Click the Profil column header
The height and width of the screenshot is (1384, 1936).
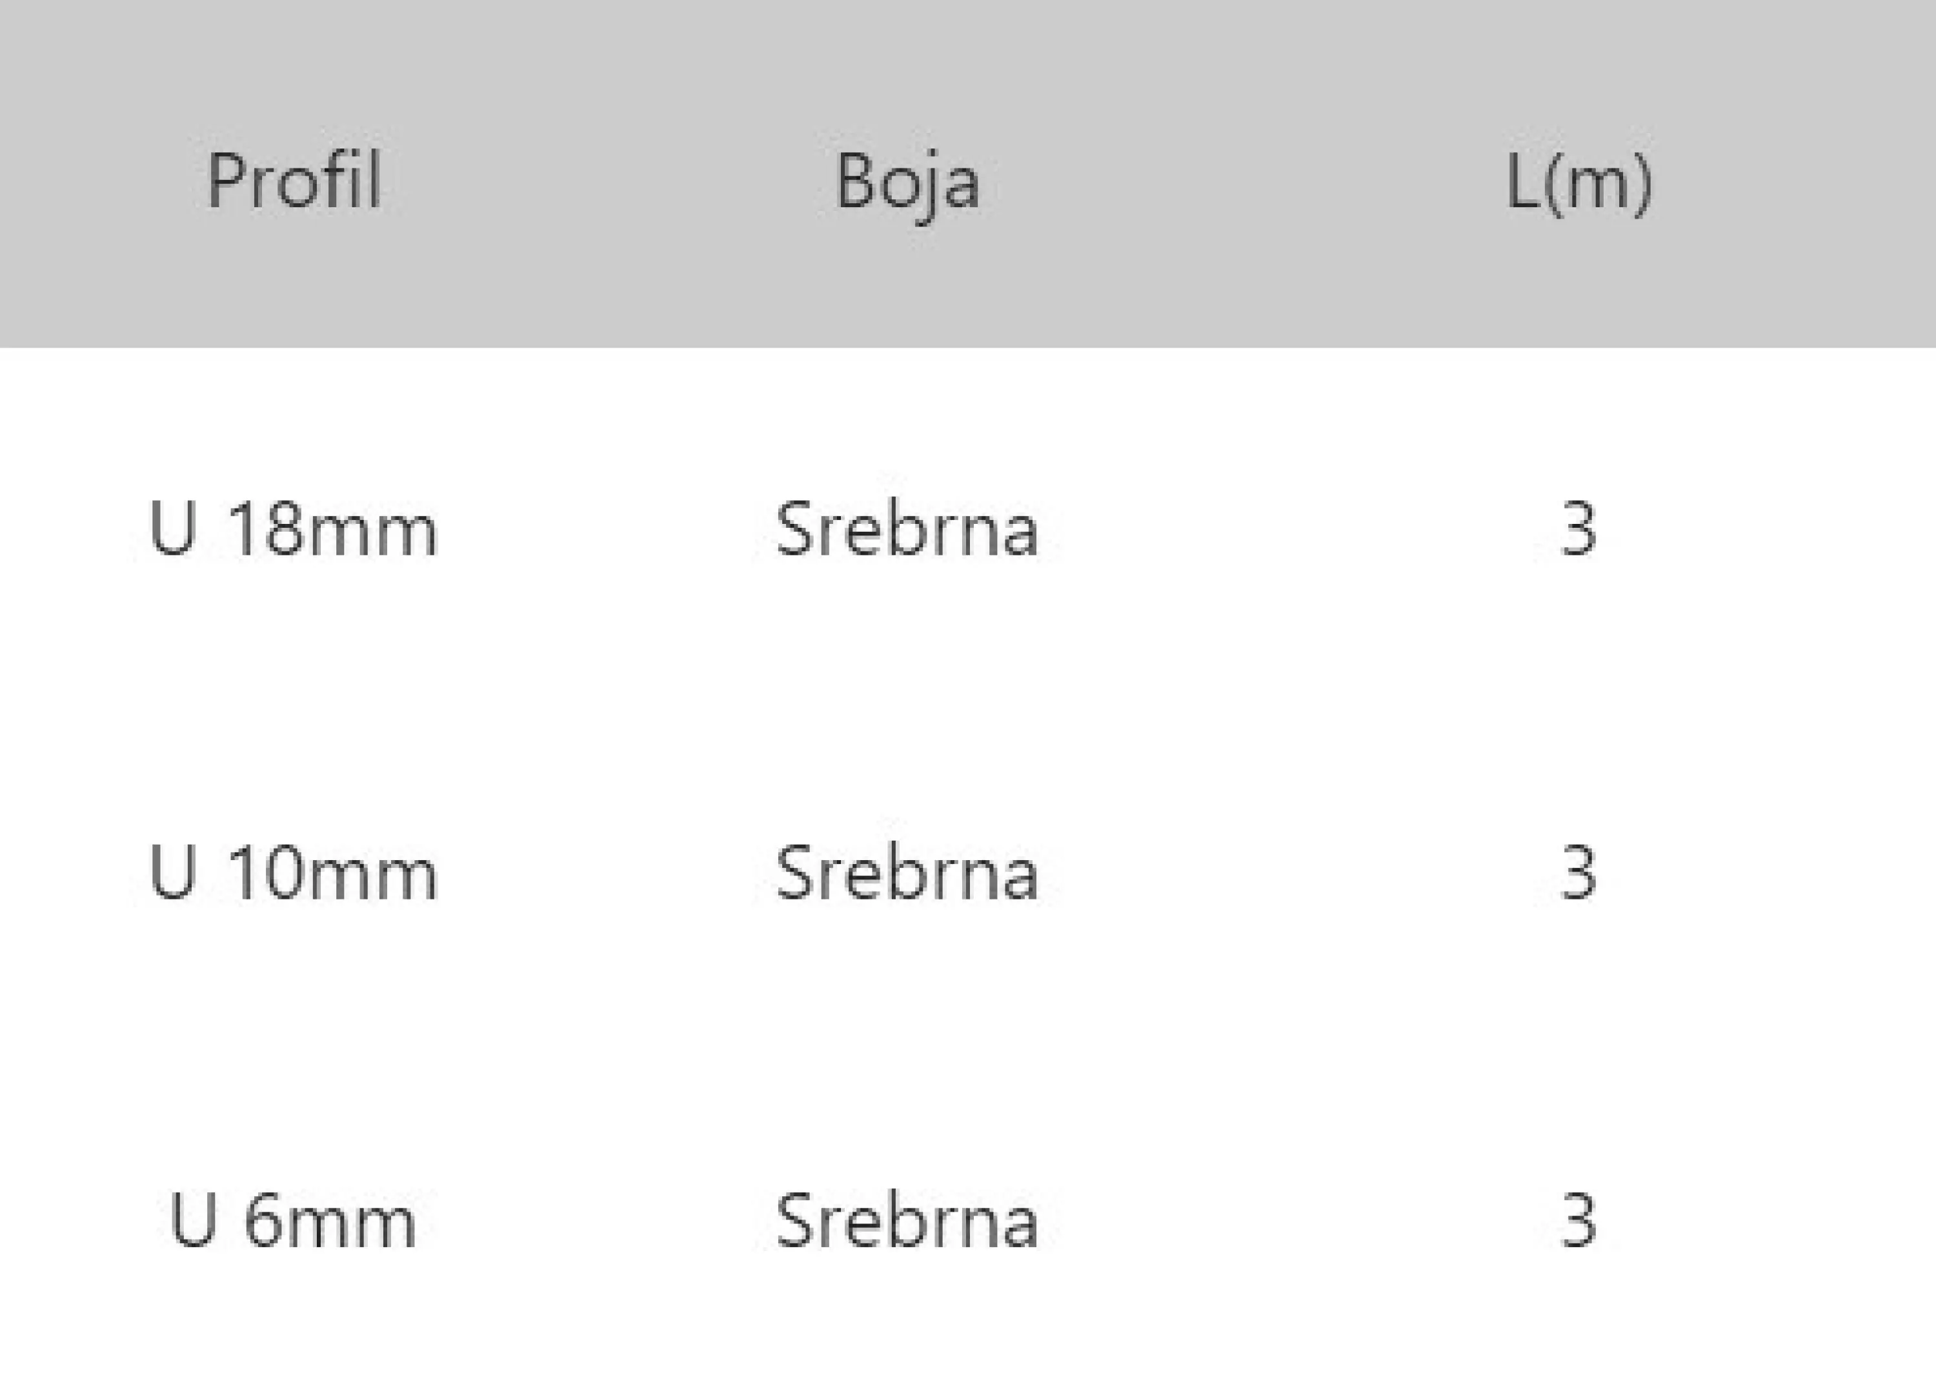click(x=294, y=180)
